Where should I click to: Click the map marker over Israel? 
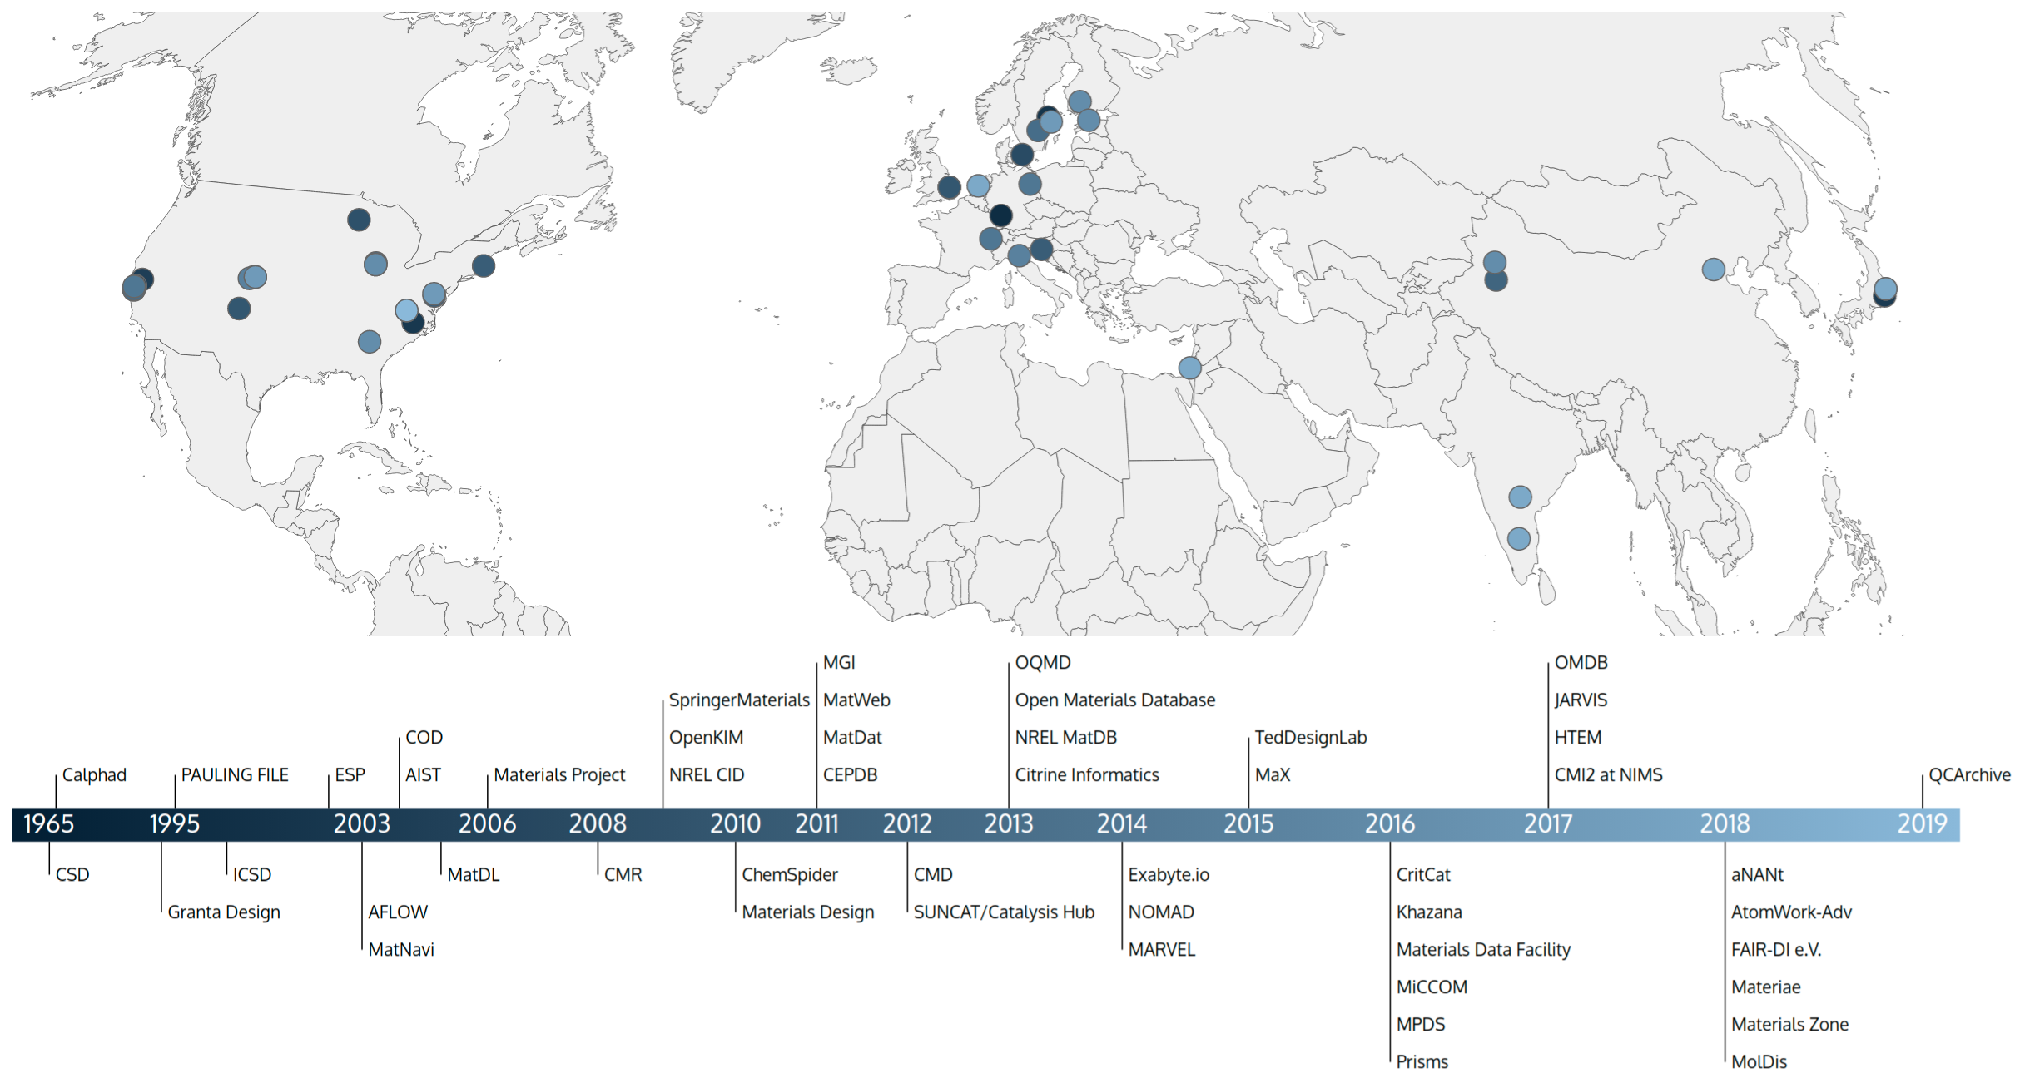point(1190,368)
